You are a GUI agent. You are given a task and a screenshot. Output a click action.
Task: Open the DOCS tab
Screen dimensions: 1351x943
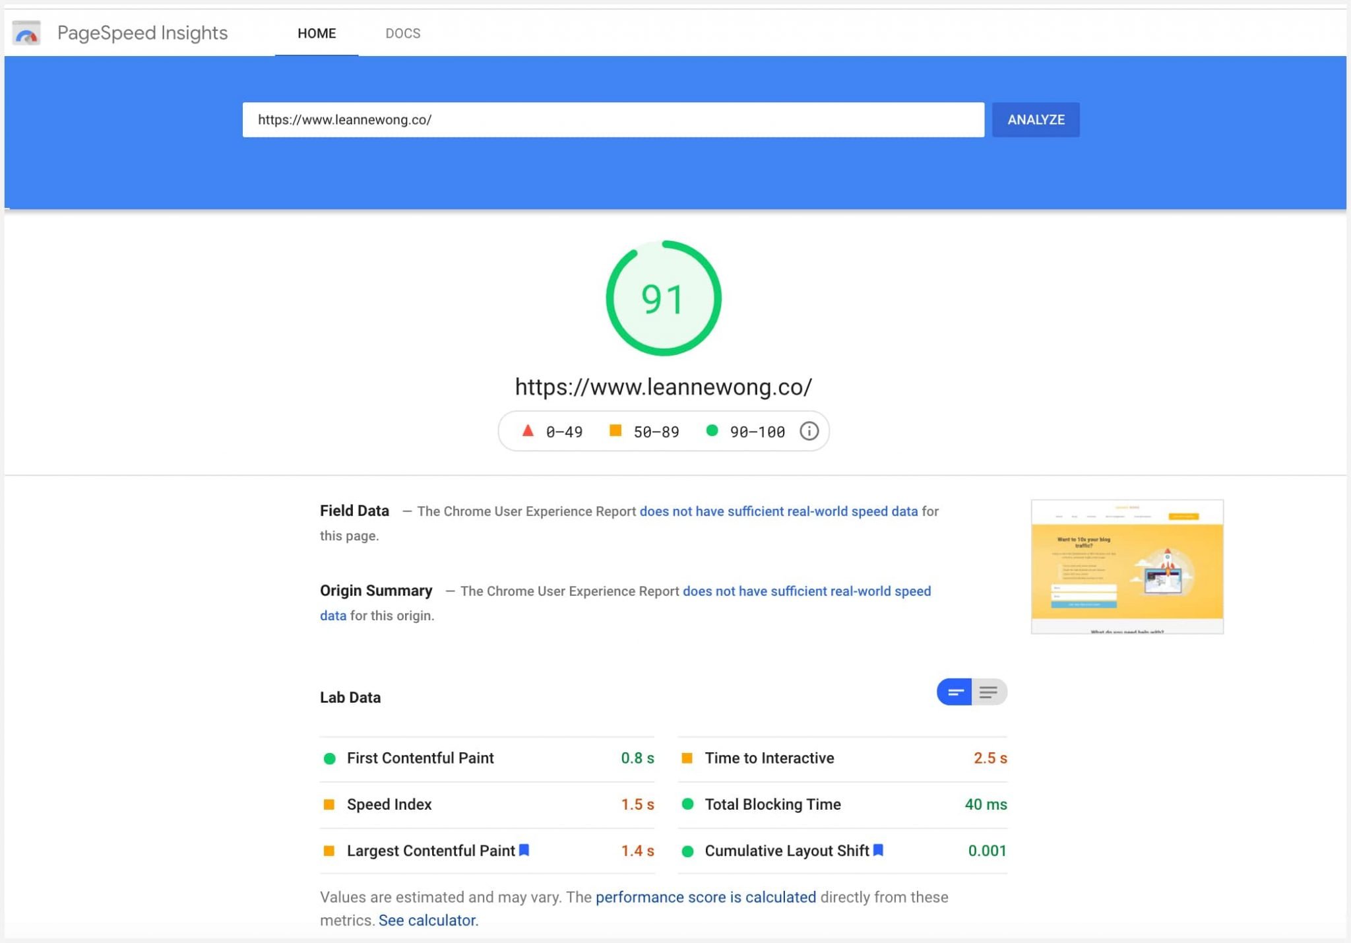point(404,33)
